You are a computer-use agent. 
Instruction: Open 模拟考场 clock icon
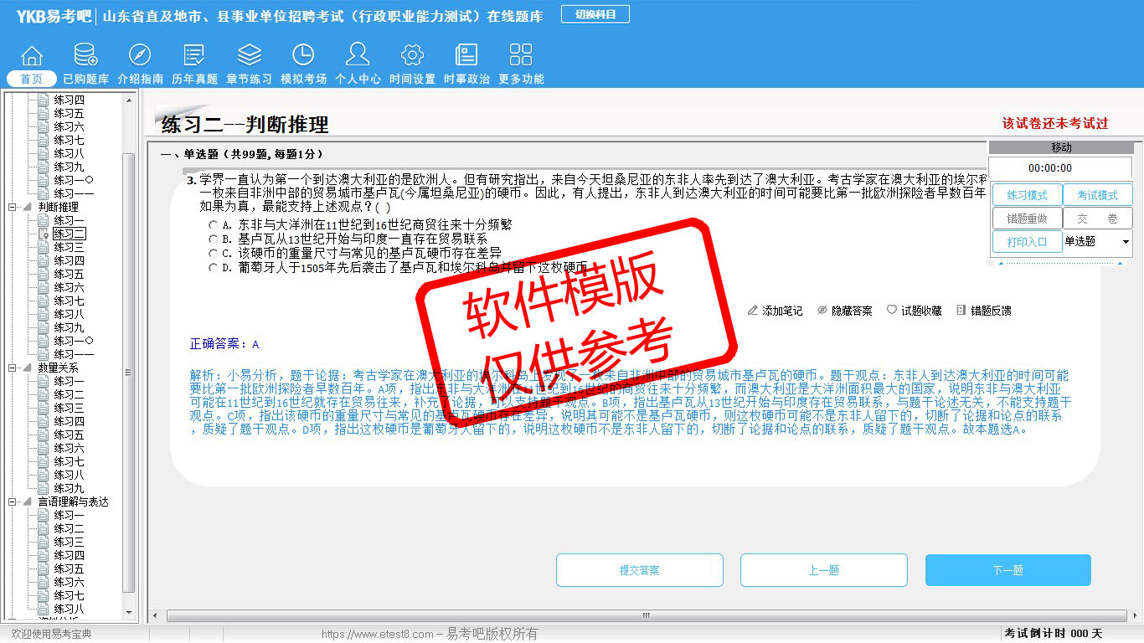click(303, 56)
